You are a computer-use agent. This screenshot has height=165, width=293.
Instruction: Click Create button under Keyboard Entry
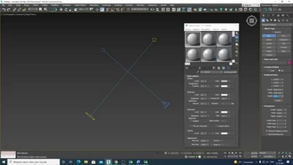coord(278,101)
